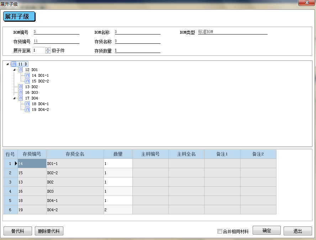Collapse the 17 D04 tree branch
The image size is (316, 240).
[x=14, y=98]
